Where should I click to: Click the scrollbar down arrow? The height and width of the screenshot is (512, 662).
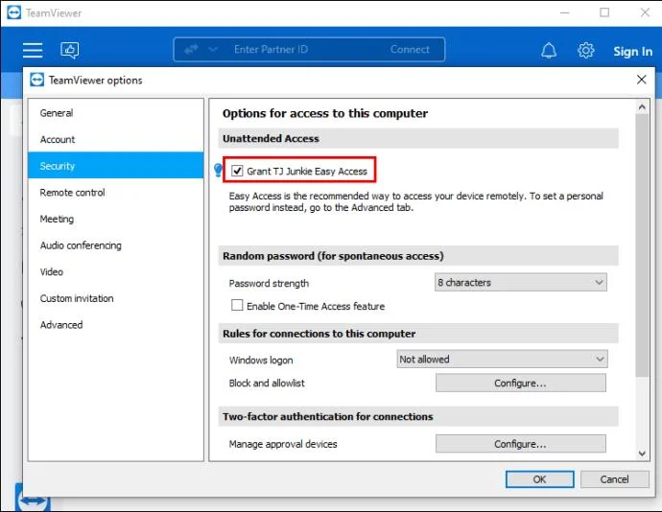[642, 454]
